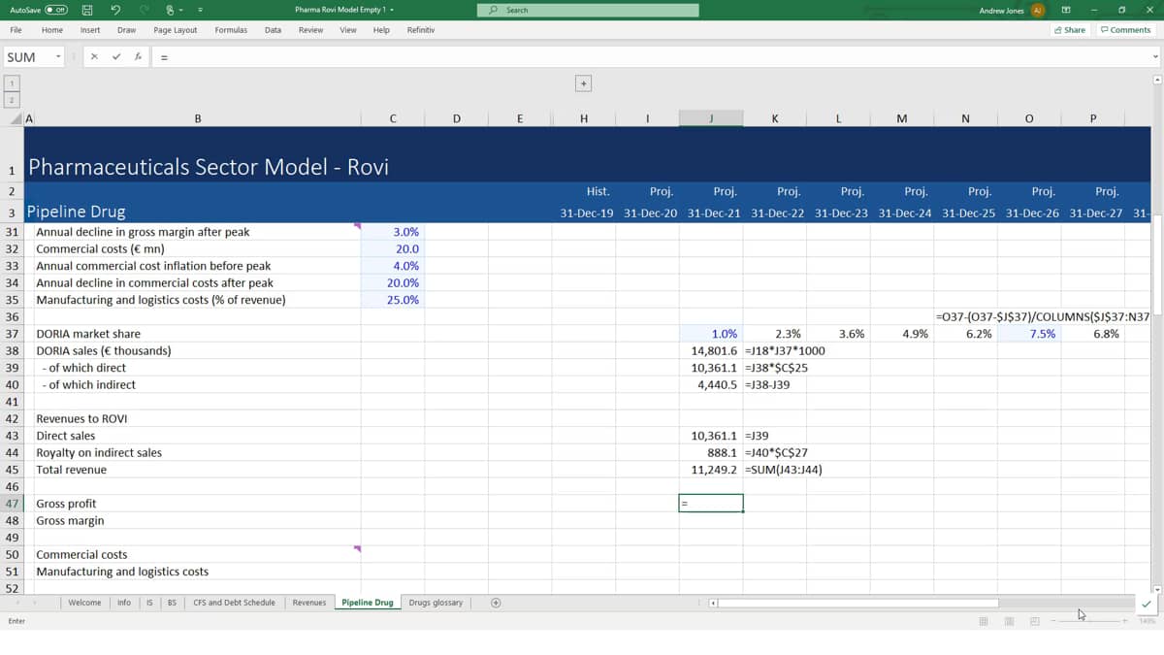The image size is (1164, 655).
Task: Switch to the View ribbon tab
Action: click(348, 30)
